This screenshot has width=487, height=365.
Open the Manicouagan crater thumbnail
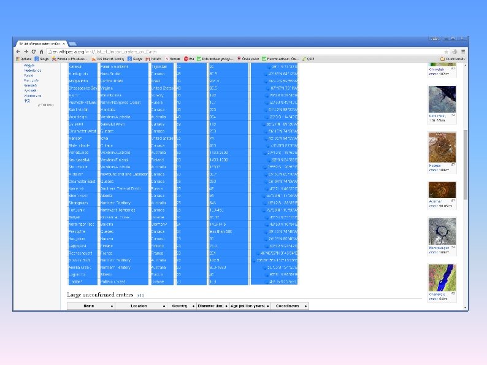[x=442, y=231]
